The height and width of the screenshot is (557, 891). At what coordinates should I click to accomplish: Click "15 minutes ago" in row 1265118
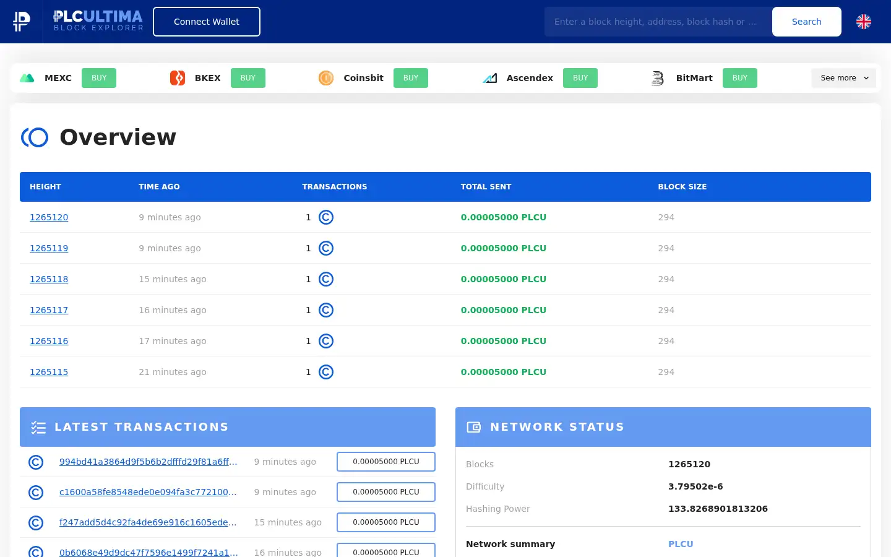coord(173,279)
